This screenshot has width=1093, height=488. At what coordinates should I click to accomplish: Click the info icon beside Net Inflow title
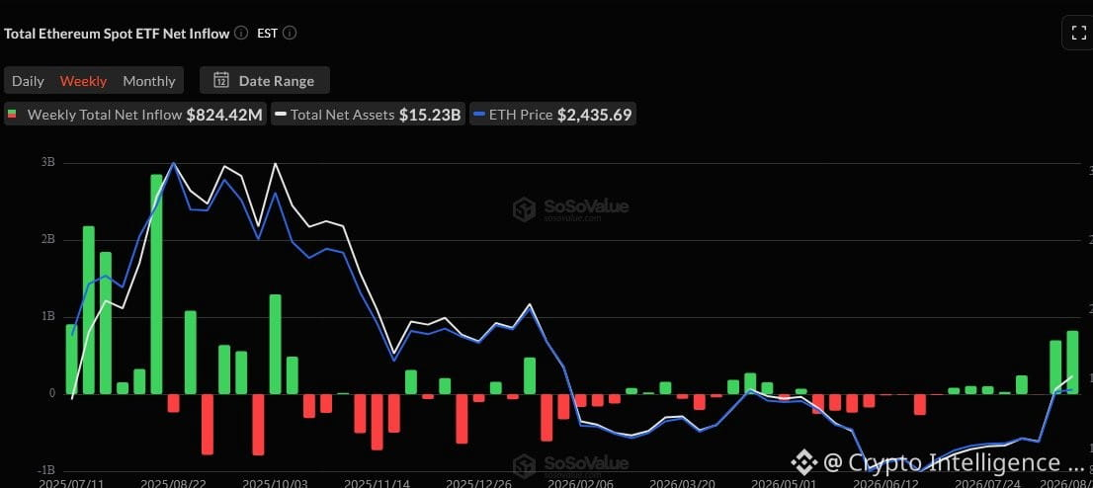[x=241, y=33]
